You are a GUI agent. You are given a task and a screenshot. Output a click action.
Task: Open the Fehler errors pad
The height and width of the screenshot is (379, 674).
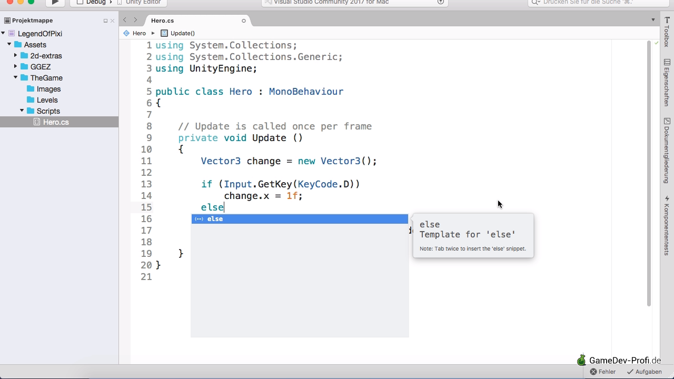point(603,372)
